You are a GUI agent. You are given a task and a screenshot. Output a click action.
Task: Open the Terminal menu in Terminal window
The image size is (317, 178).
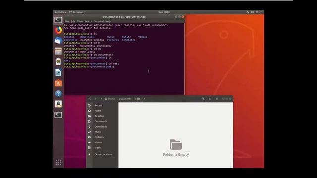click(x=99, y=21)
